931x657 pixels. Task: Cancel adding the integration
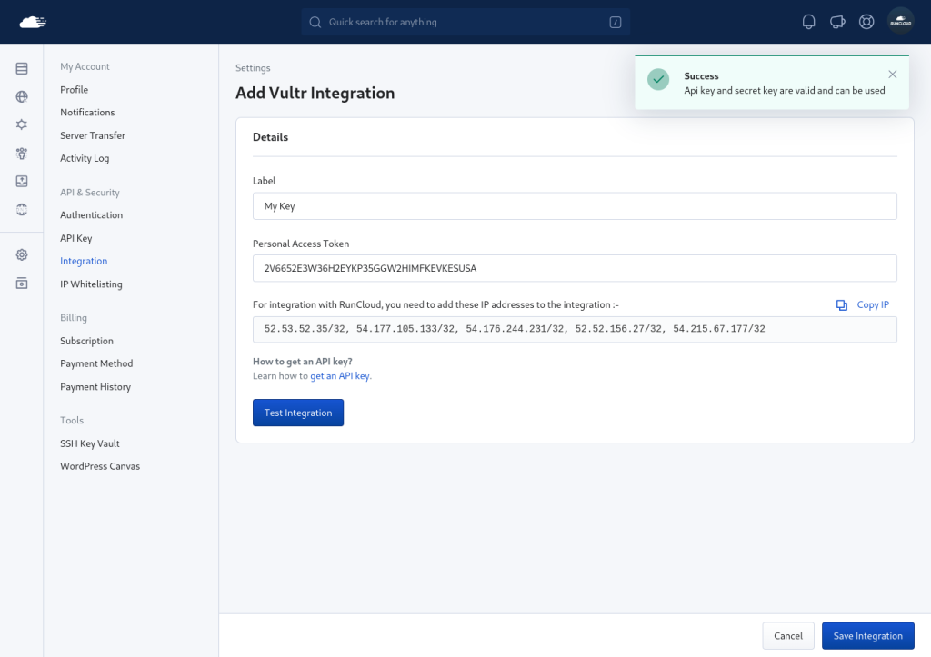click(x=788, y=635)
